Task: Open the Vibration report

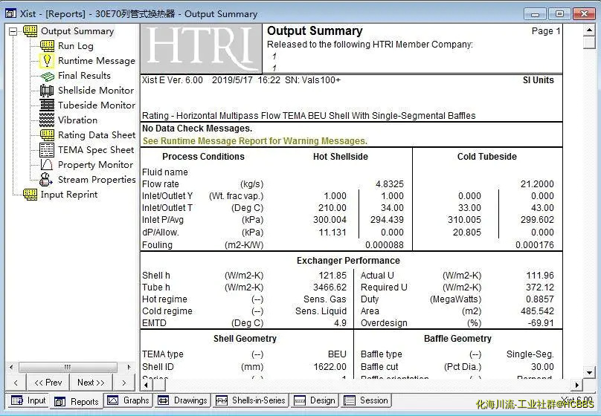Action: (77, 120)
